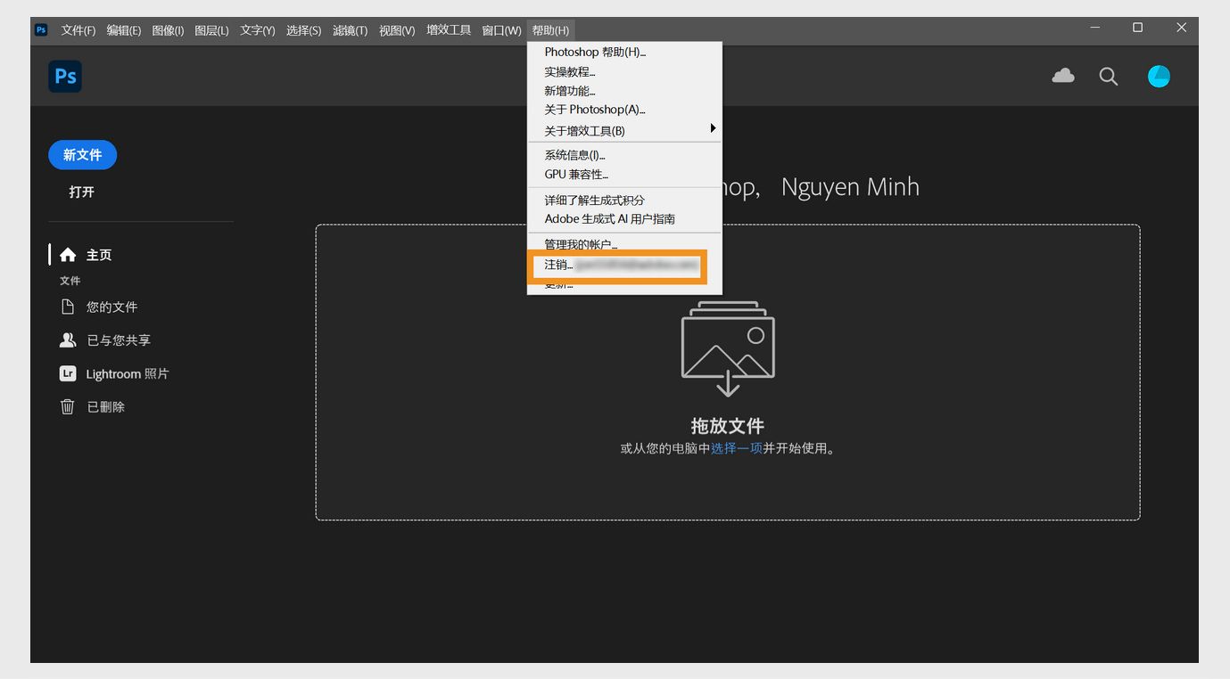Open 已删除 deleted files

[x=93, y=407]
